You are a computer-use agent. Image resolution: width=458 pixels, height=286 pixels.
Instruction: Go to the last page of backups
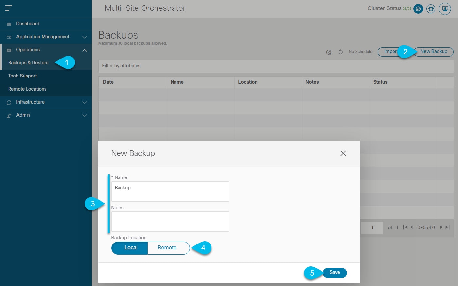coord(448,227)
